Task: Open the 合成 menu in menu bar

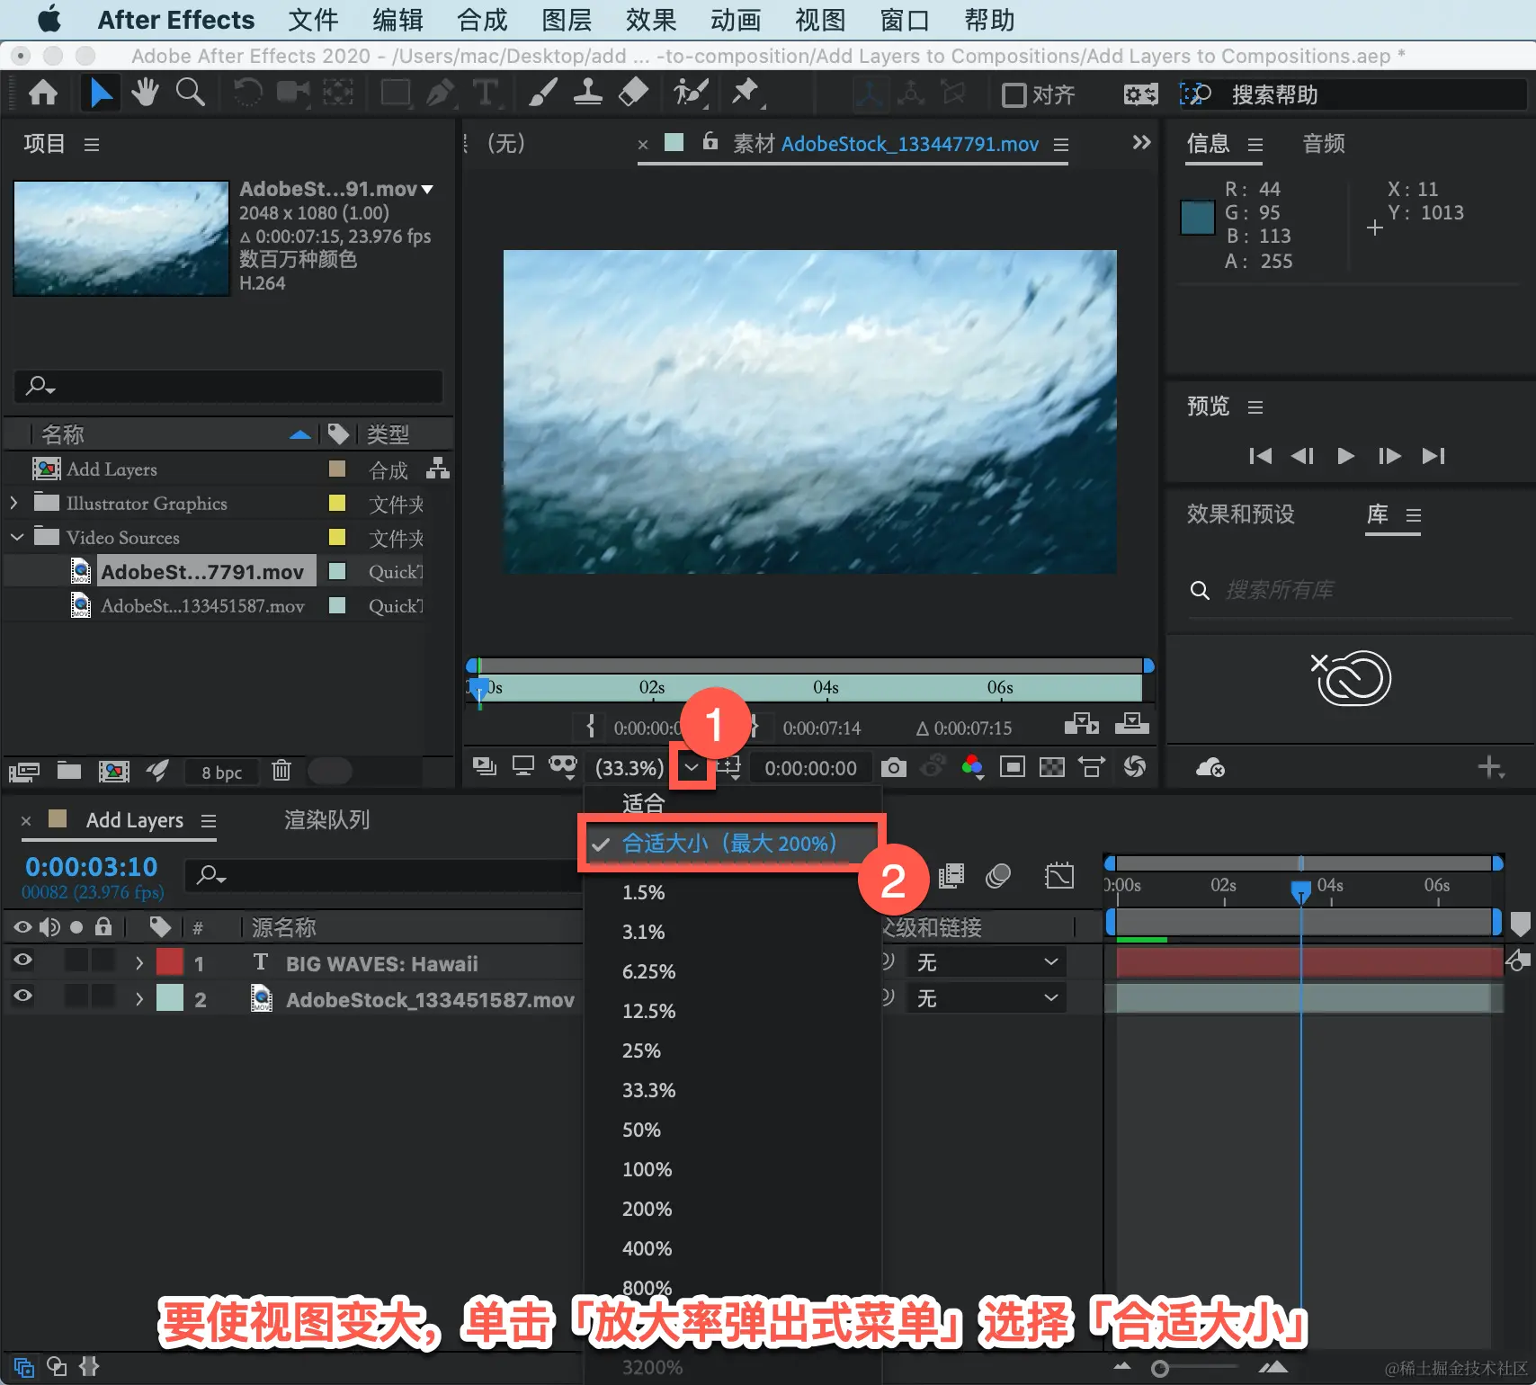Action: point(482,20)
